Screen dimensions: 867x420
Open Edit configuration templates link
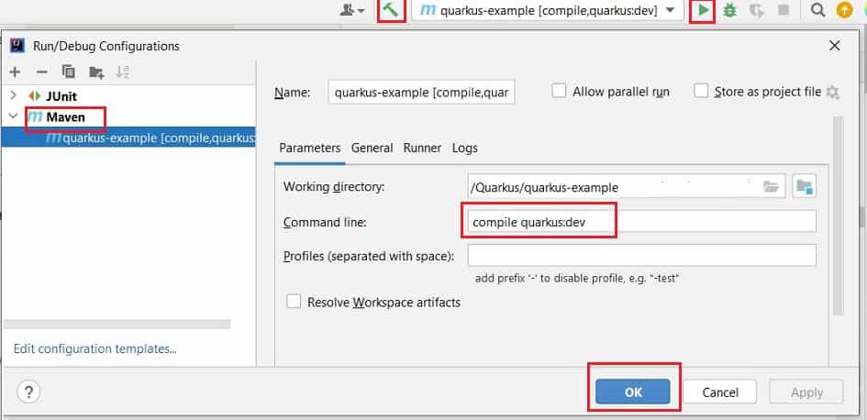pos(95,348)
